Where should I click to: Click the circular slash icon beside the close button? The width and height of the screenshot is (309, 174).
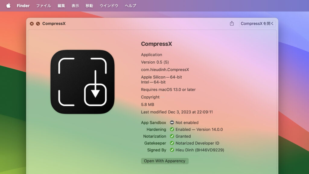[x=38, y=24]
